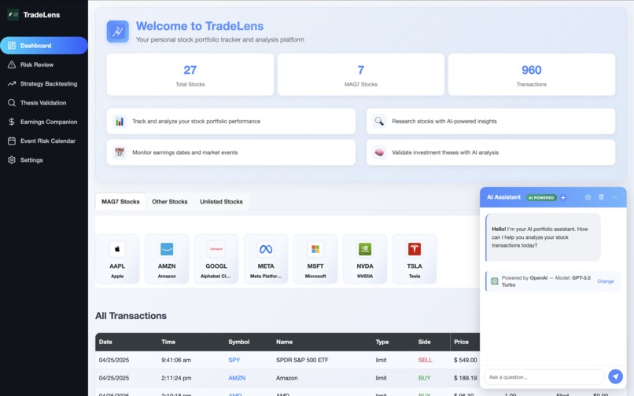Sort by the Name column header
The width and height of the screenshot is (634, 396).
pos(284,342)
